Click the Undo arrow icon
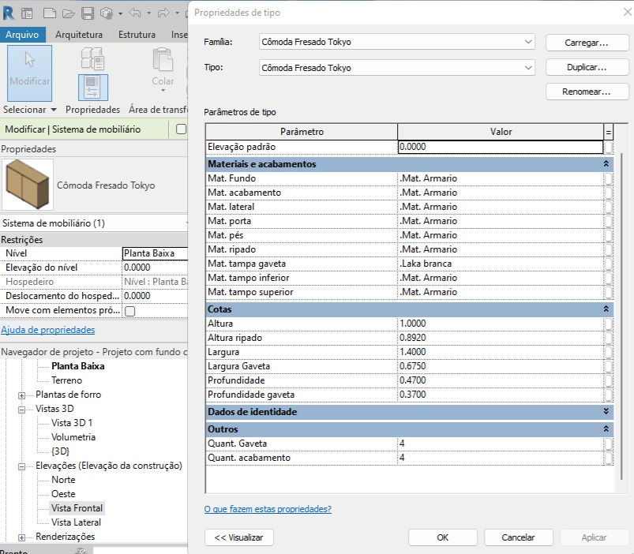634x554 pixels. point(135,13)
